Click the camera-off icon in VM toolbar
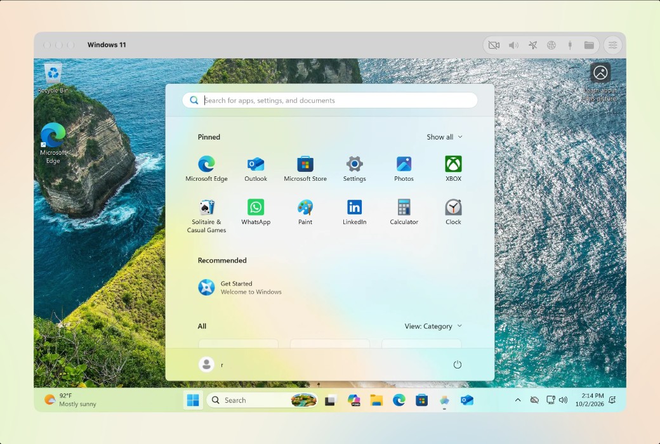 494,45
